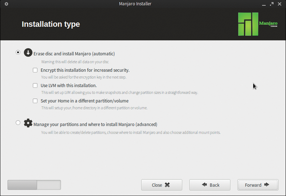286x196 pixels.
Task: Click the Manjaro logo in the header
Action: coord(257,24)
